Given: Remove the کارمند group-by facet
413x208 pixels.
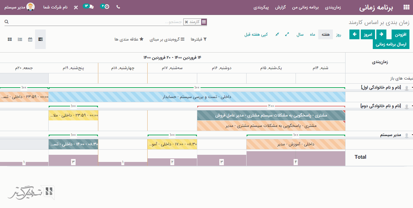Looking at the screenshot, I should click(x=186, y=22).
